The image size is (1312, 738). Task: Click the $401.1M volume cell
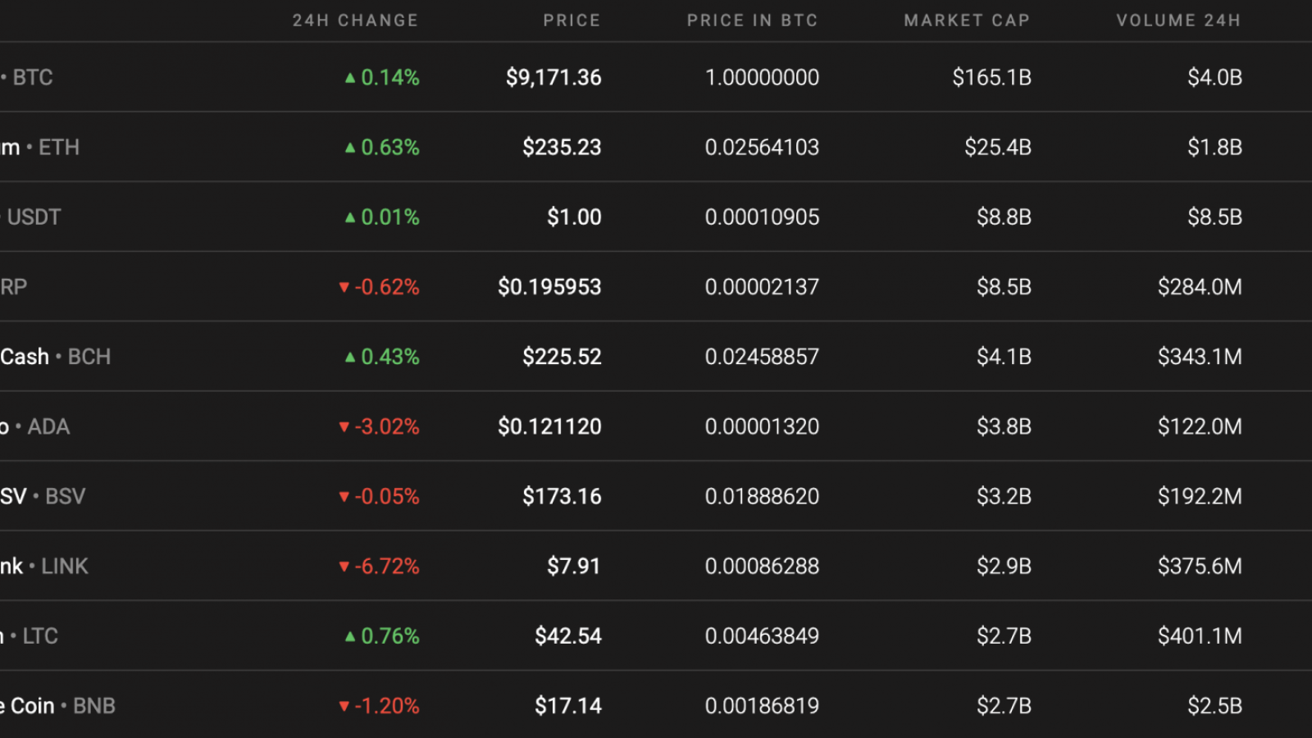point(1200,635)
